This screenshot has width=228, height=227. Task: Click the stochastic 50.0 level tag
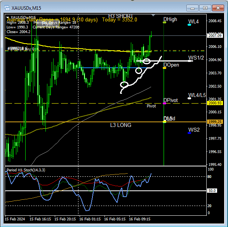click(212, 190)
